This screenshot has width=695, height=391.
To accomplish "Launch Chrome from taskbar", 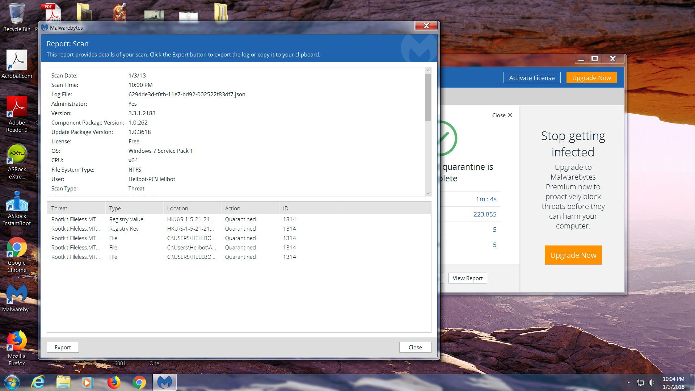I will [139, 382].
